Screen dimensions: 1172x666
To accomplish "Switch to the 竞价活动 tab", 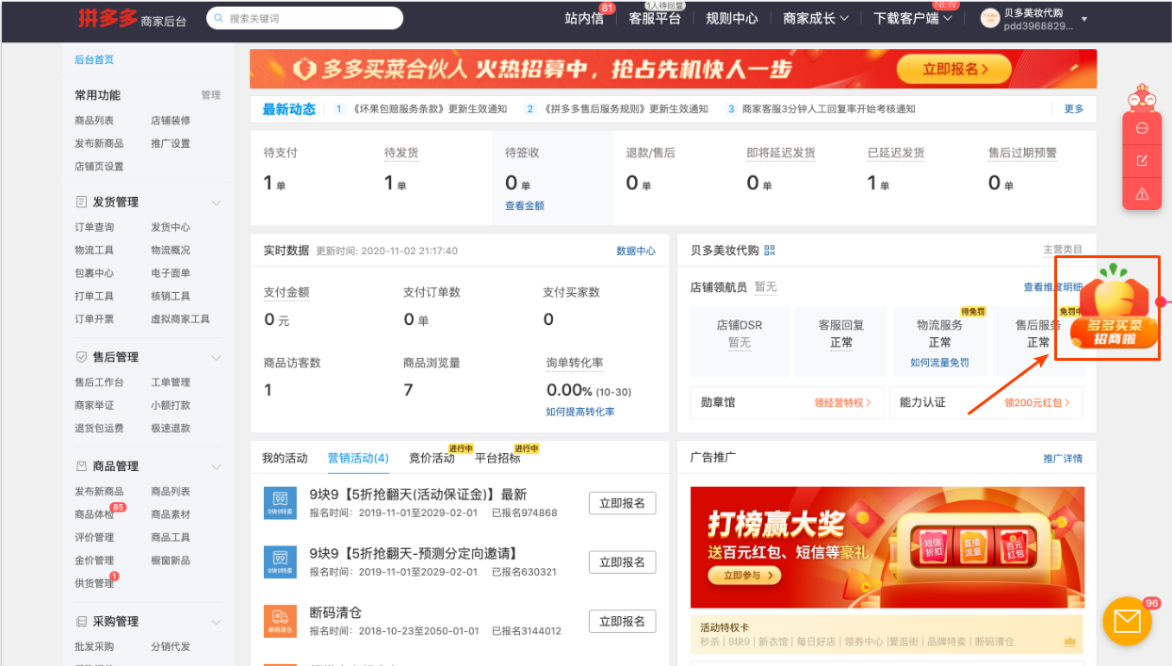I will (x=431, y=458).
